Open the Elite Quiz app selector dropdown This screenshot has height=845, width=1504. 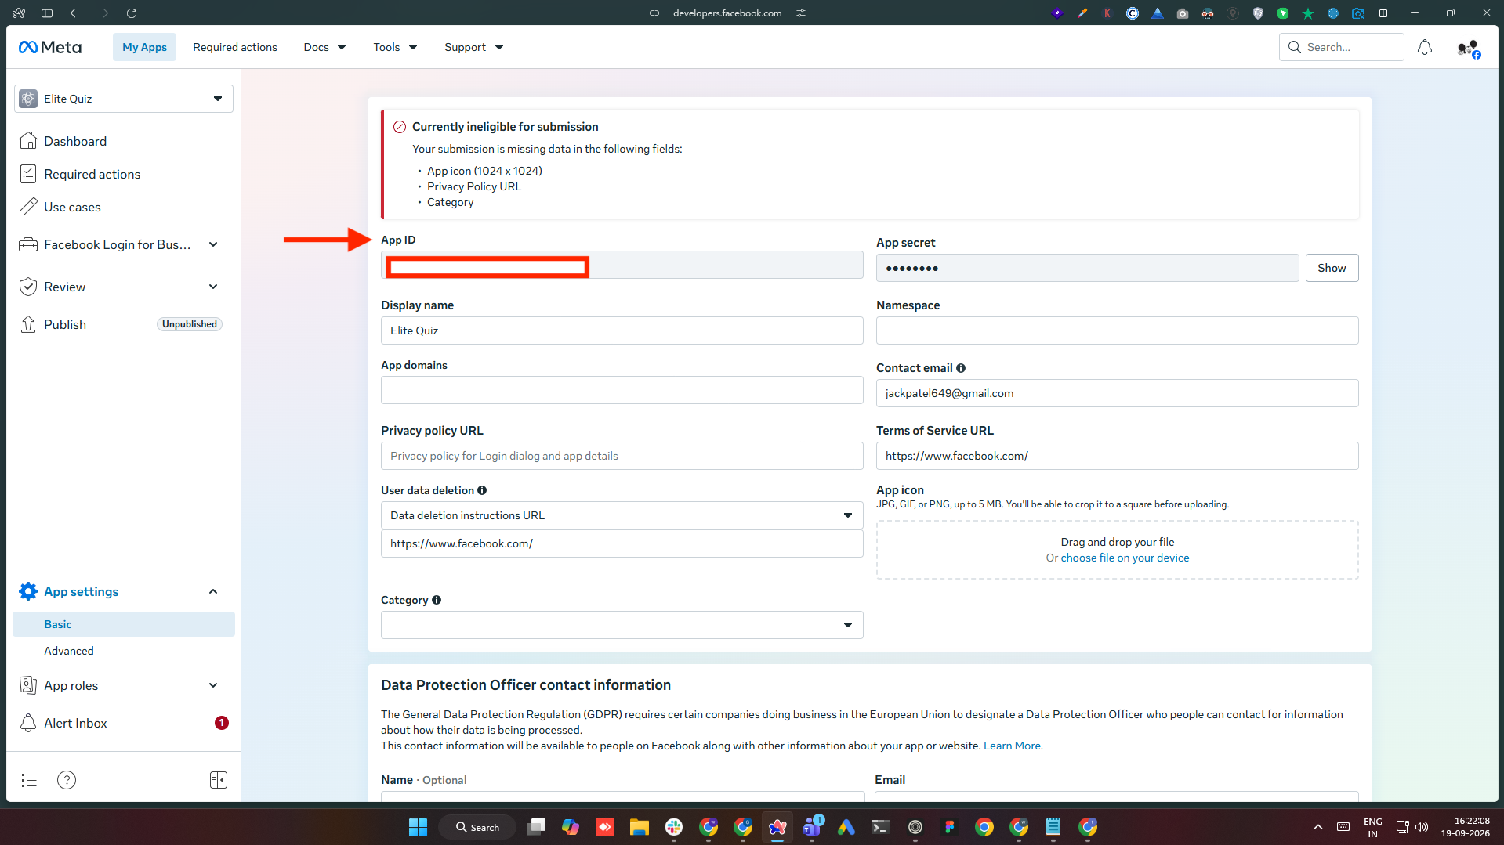point(124,99)
